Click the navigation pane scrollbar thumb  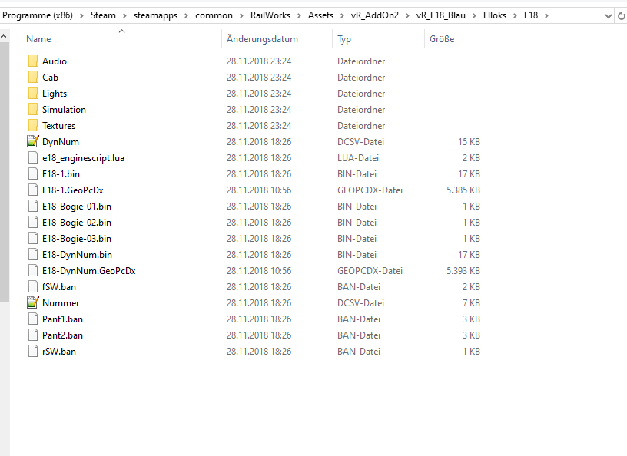(4, 172)
